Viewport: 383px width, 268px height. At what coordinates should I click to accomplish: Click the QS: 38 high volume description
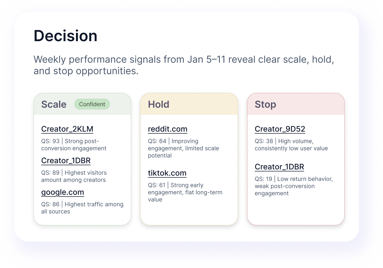[291, 145]
